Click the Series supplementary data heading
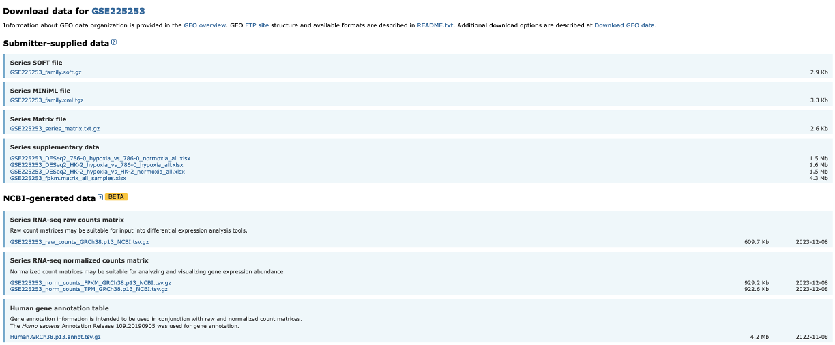Screen dimensions: 835x345 [55, 147]
